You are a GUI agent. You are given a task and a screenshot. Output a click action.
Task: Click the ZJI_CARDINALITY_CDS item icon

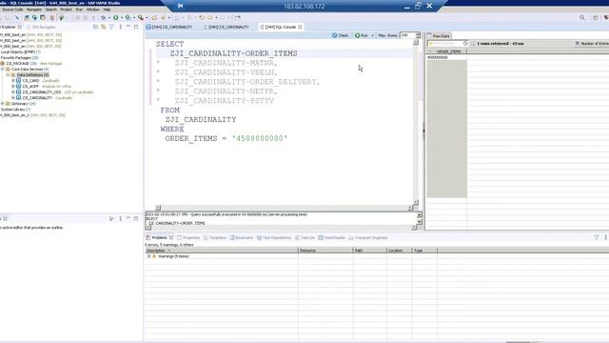19,92
